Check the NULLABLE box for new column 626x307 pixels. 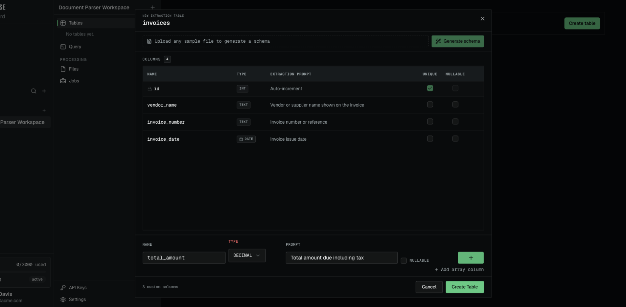(x=404, y=261)
